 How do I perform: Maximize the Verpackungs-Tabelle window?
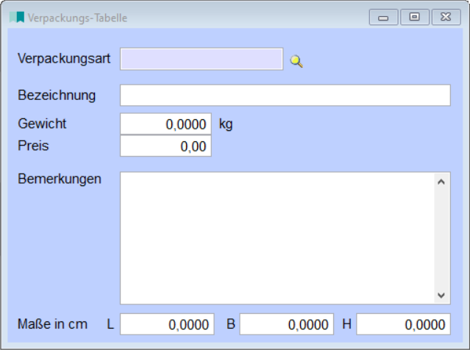(x=415, y=17)
